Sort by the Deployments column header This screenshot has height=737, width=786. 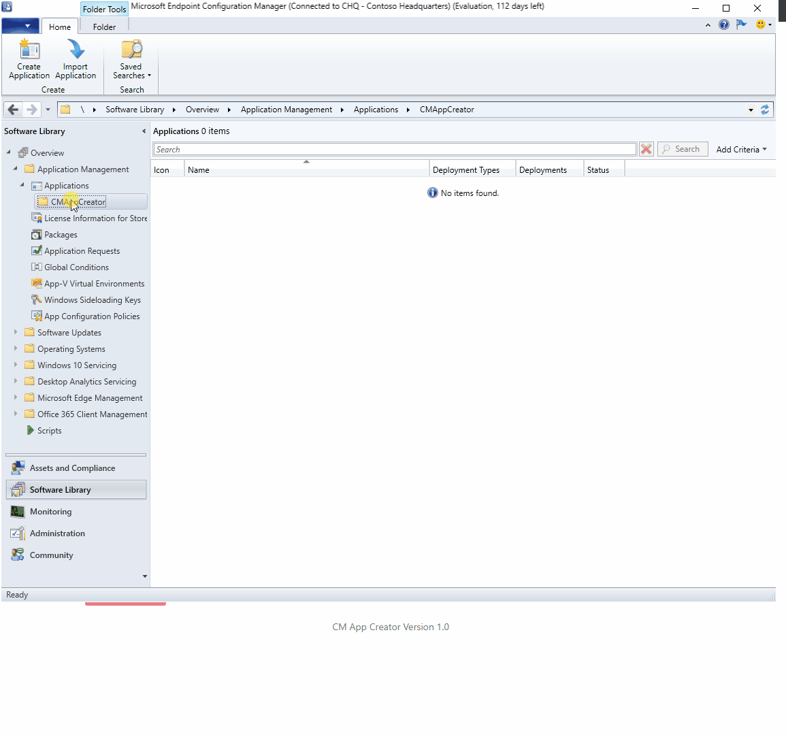(x=549, y=170)
